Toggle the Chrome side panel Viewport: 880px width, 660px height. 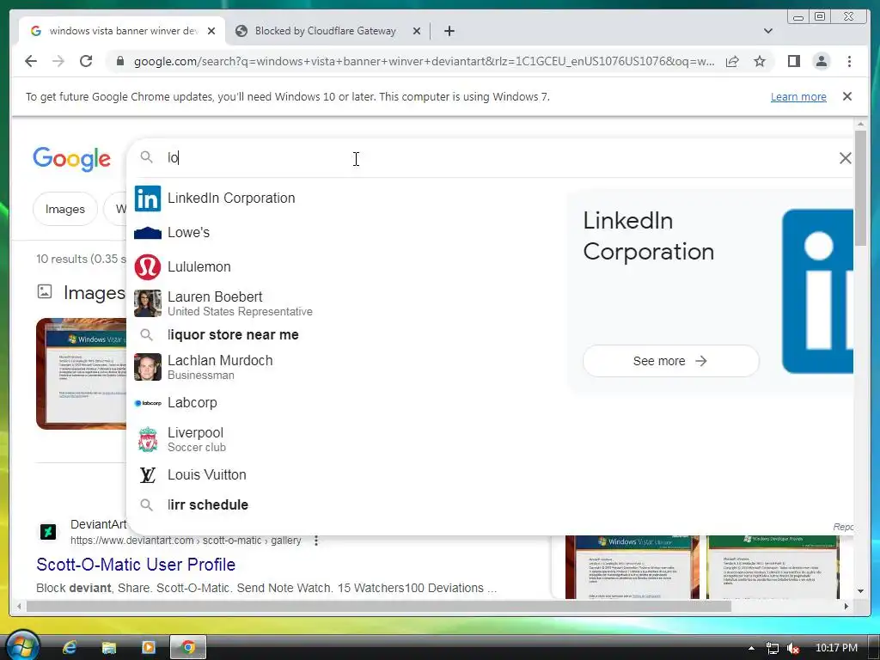pyautogui.click(x=793, y=61)
